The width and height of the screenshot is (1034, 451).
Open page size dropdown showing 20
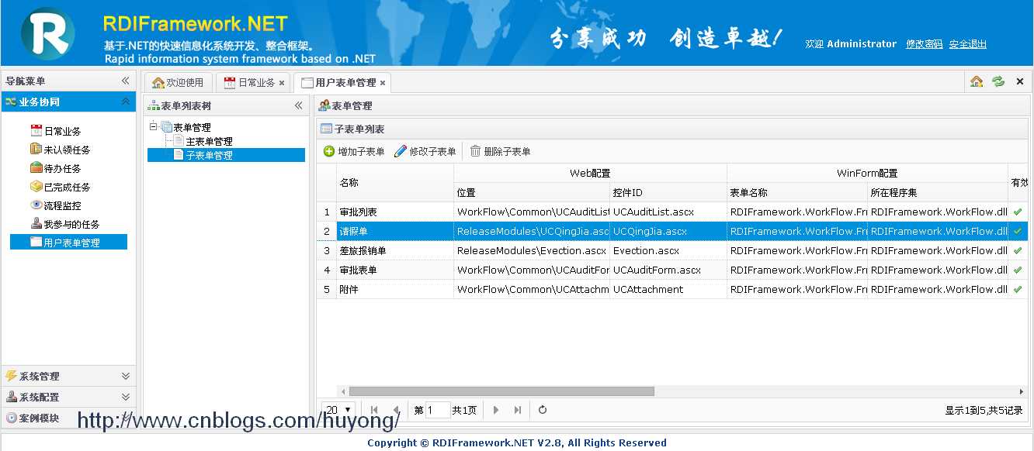(x=338, y=410)
